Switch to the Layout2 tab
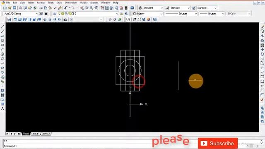 click(x=46, y=134)
